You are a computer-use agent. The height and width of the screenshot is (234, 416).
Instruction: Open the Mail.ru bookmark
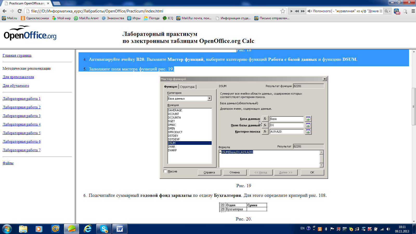click(x=9, y=18)
